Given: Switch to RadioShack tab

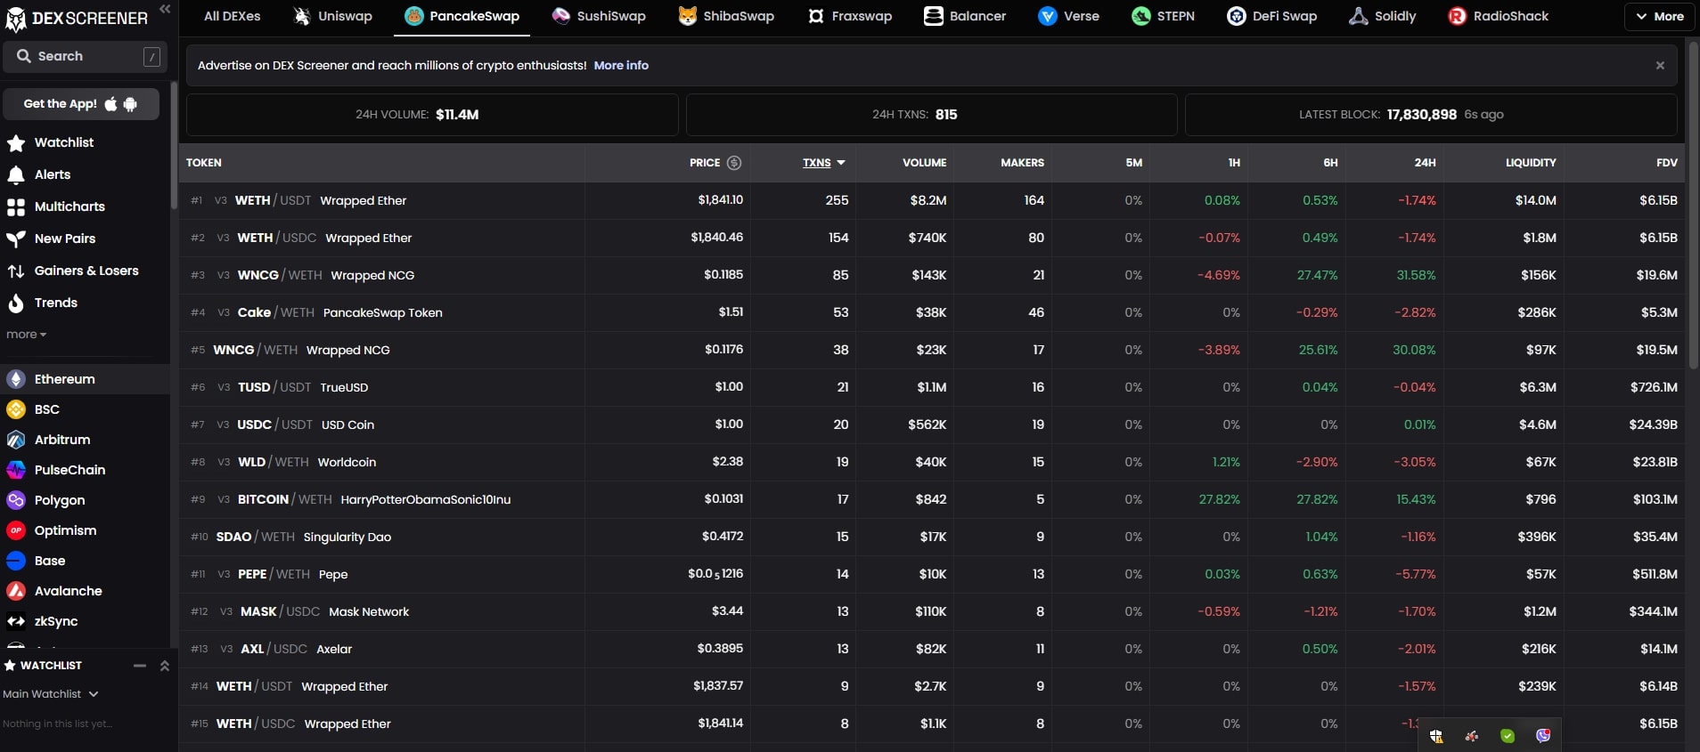Looking at the screenshot, I should pos(1499,16).
